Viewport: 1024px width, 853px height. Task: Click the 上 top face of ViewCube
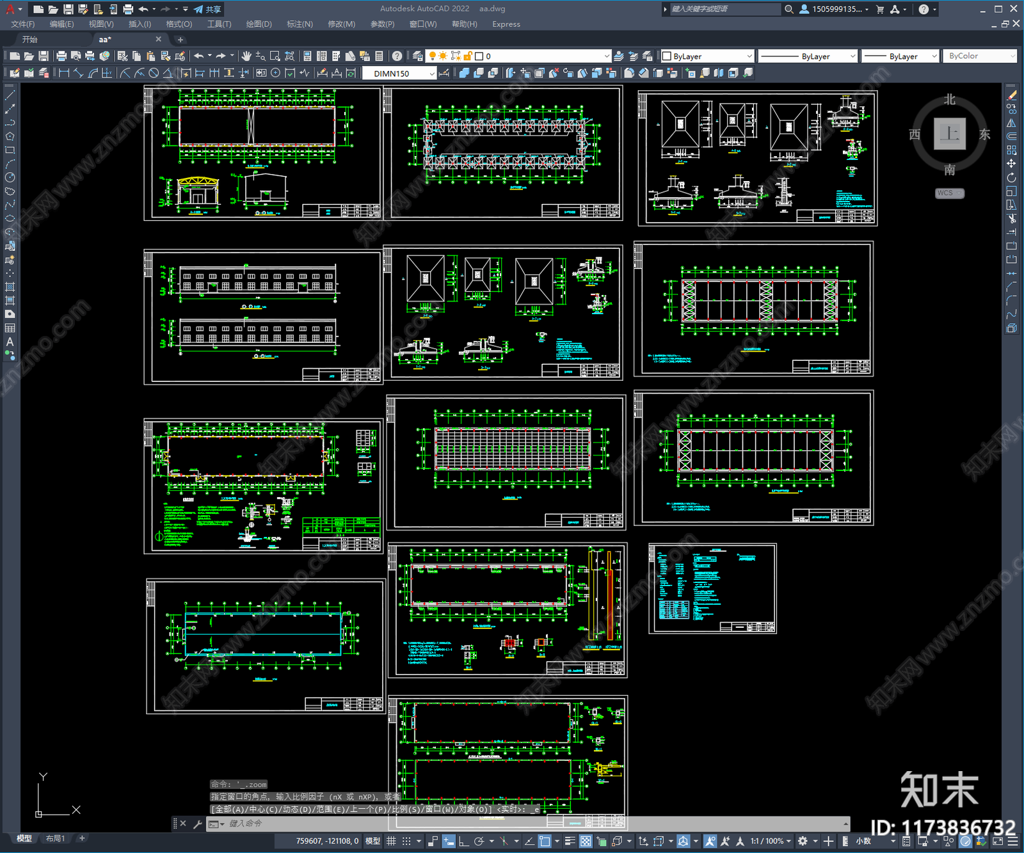tap(950, 134)
